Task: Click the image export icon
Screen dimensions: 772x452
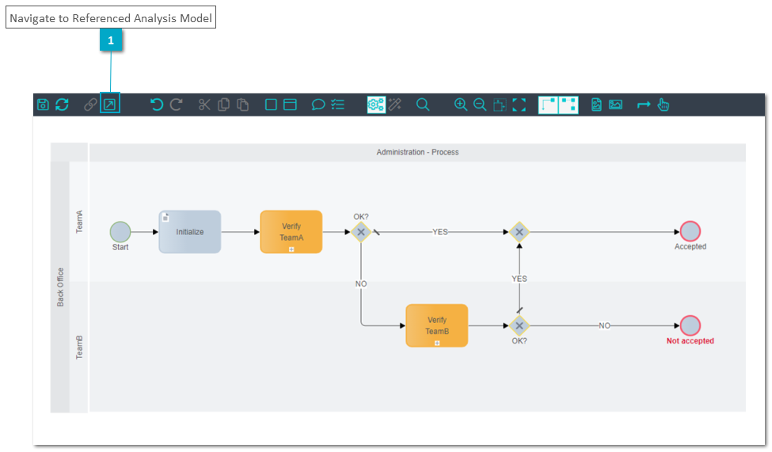Action: [615, 104]
